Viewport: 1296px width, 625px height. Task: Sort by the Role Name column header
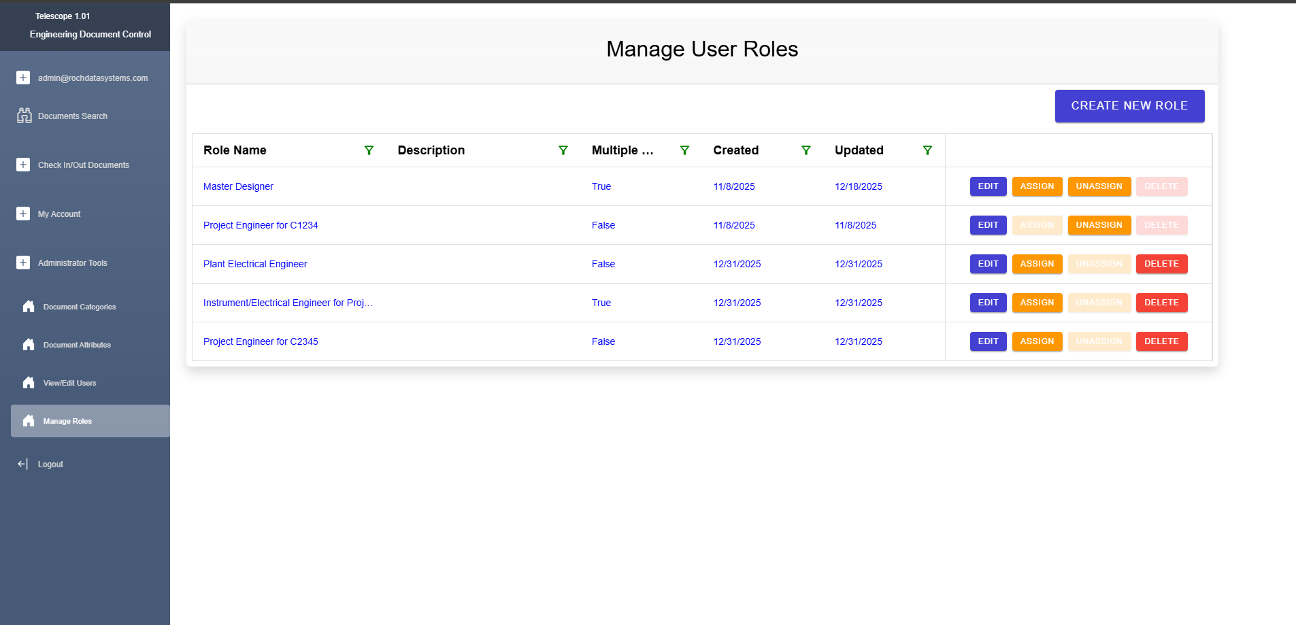click(x=235, y=150)
